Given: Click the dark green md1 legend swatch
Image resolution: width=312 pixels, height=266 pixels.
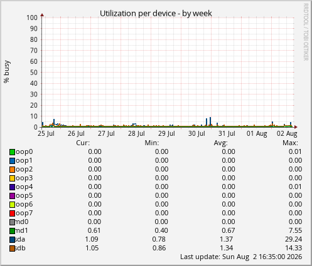Looking at the screenshot, I should point(12,231).
